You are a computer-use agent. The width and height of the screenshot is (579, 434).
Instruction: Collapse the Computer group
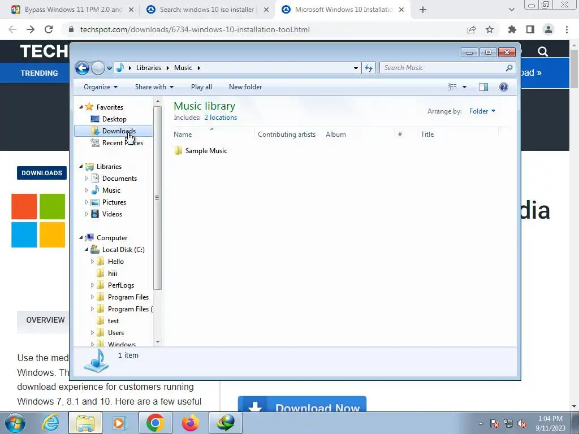(81, 238)
